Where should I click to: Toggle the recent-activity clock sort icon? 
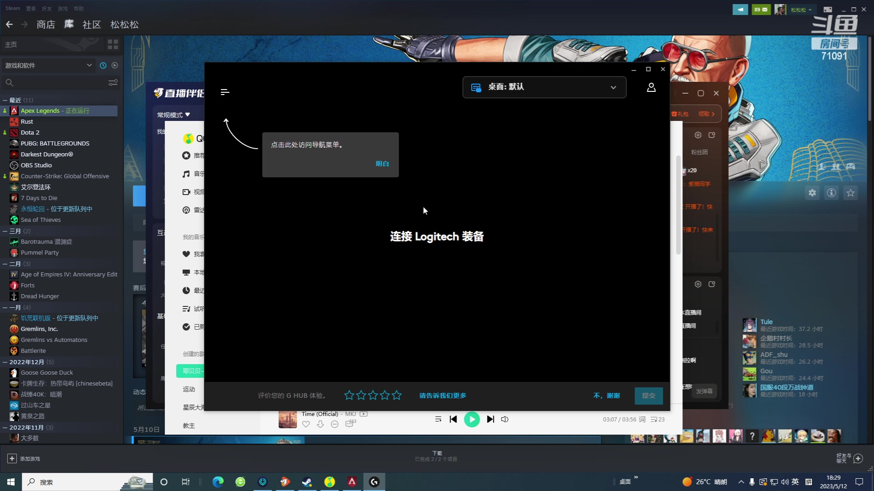(103, 65)
